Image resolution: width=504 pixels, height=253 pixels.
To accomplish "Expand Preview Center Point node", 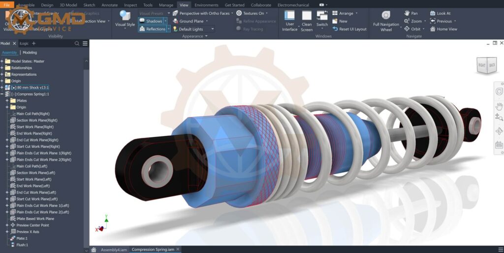I will (7, 225).
